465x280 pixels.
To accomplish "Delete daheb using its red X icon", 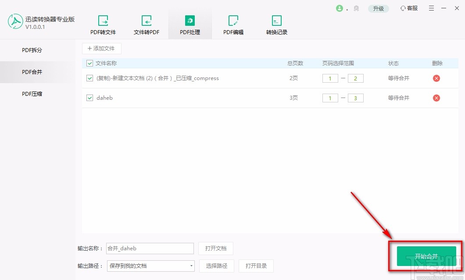I will tap(436, 98).
